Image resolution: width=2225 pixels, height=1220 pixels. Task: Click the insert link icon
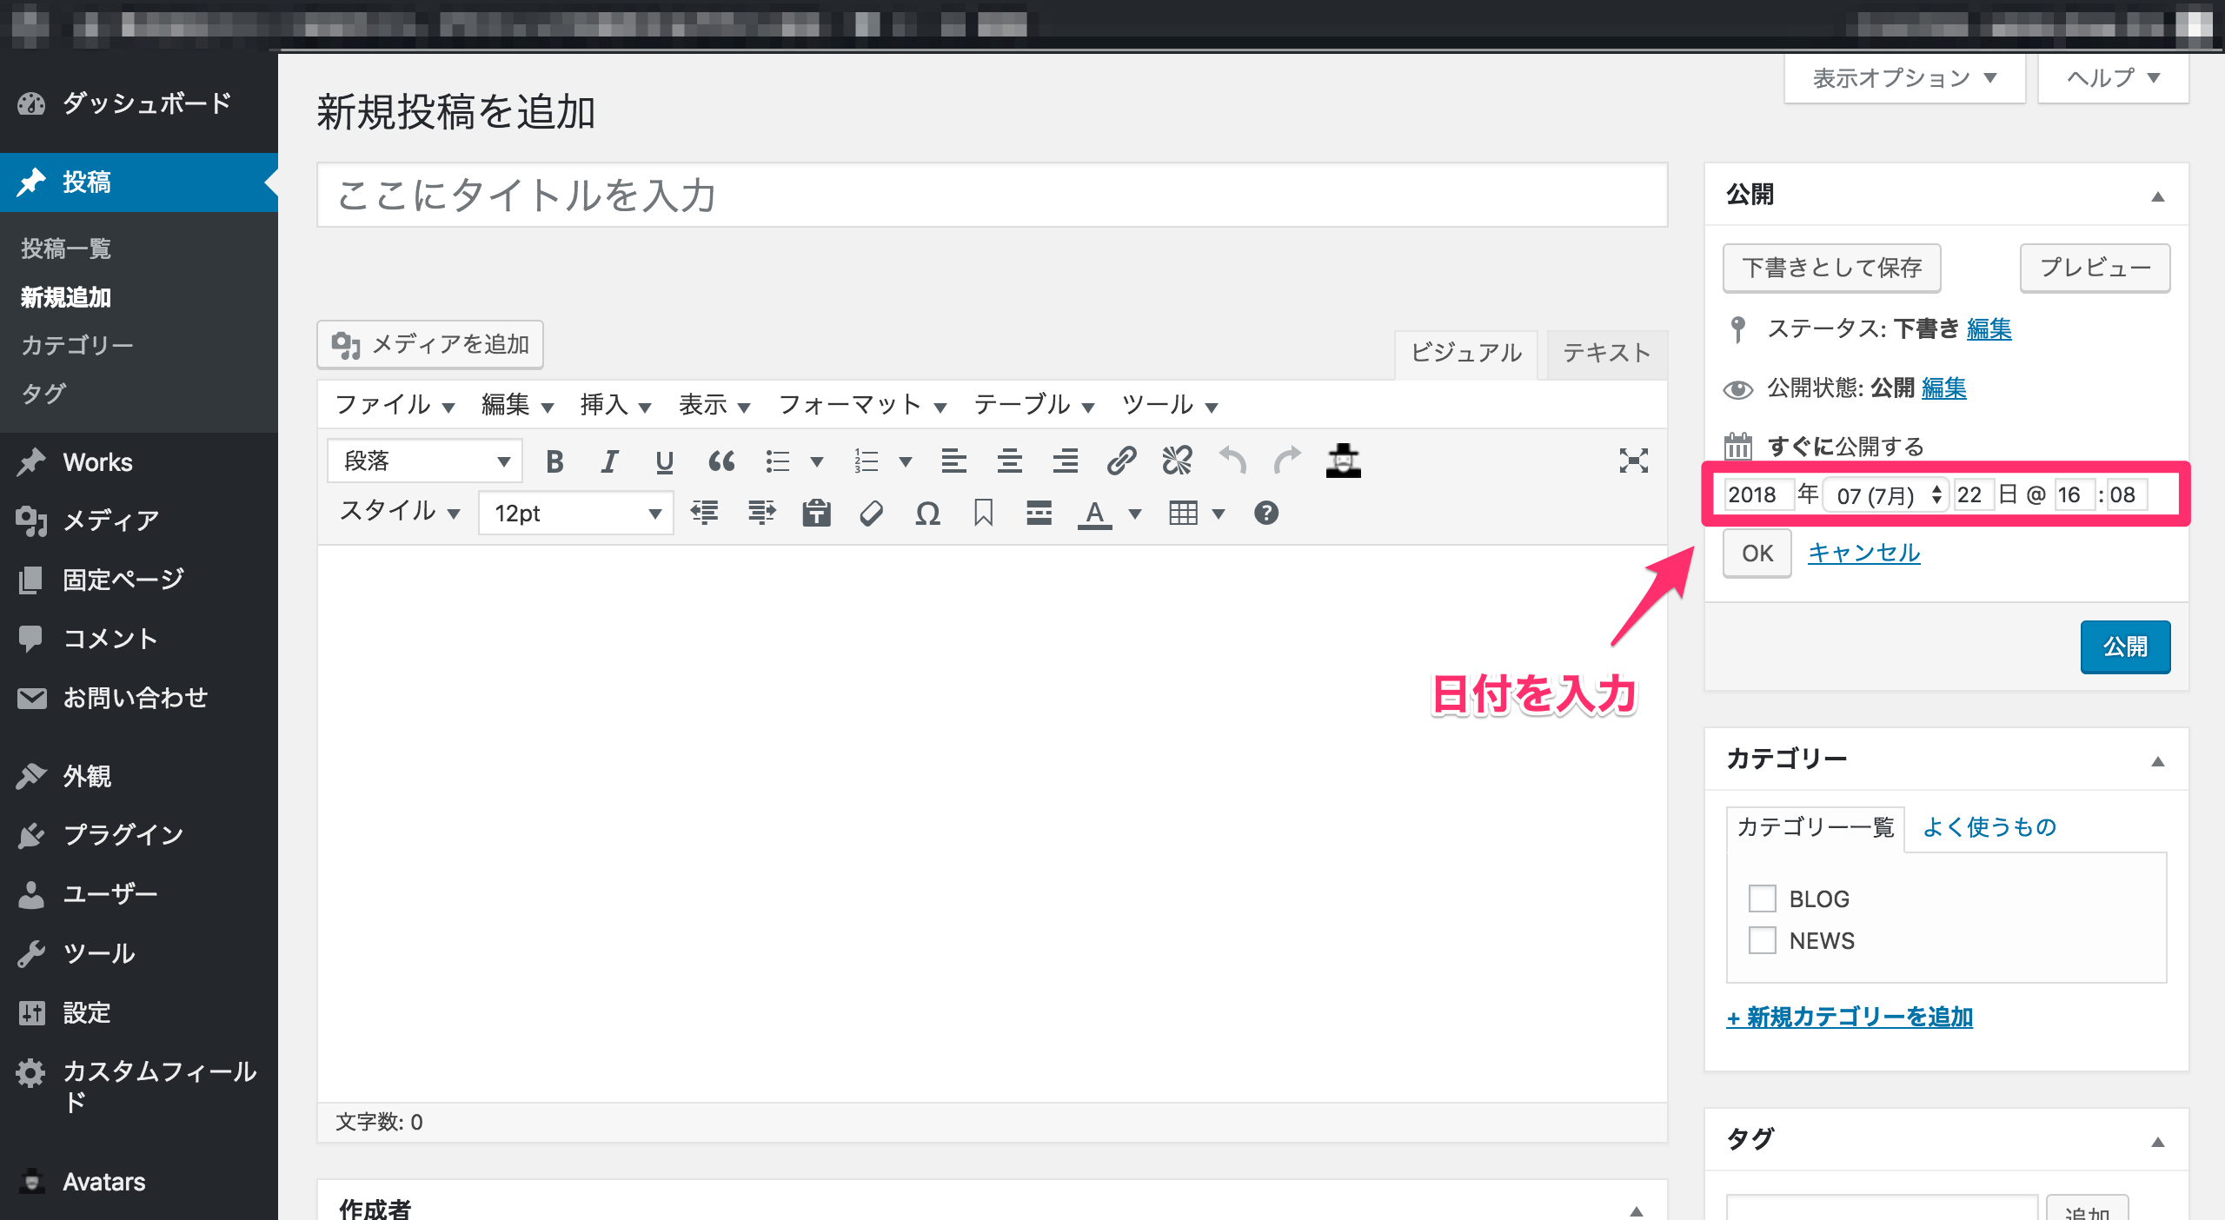(1121, 461)
